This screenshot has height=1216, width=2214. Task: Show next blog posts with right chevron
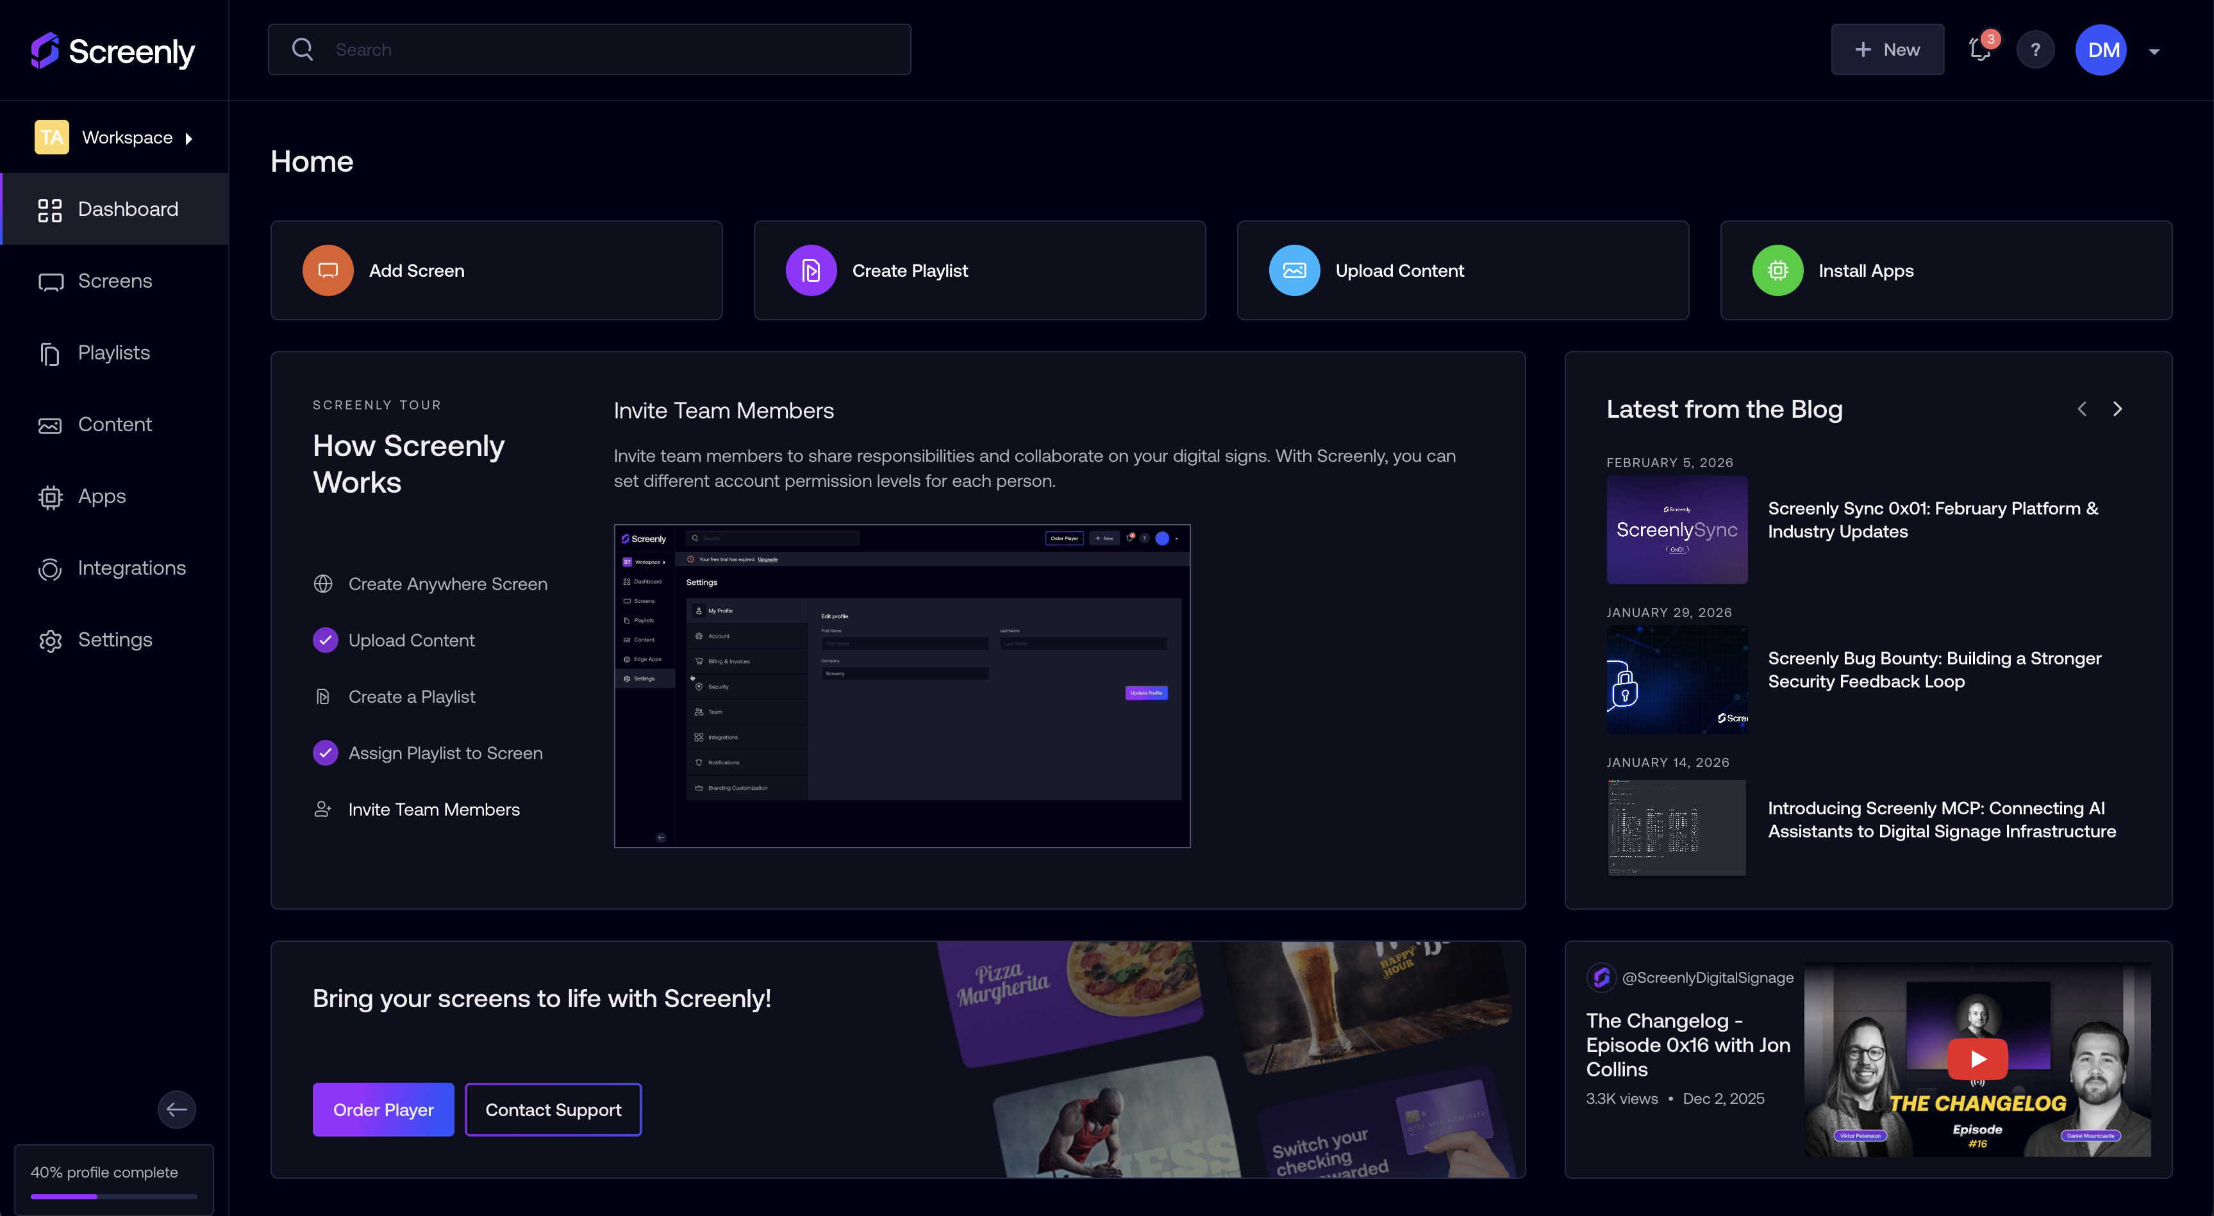tap(2117, 409)
